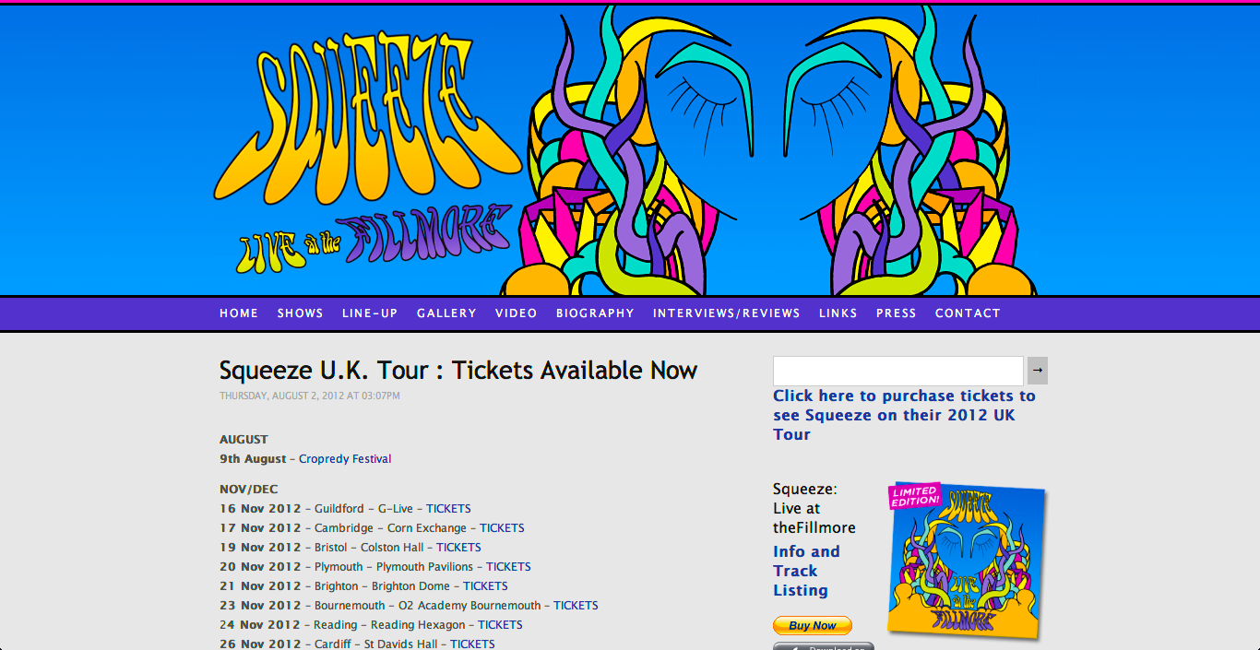This screenshot has height=650, width=1260.
Task: Go to the CONTACT page
Action: (x=968, y=313)
